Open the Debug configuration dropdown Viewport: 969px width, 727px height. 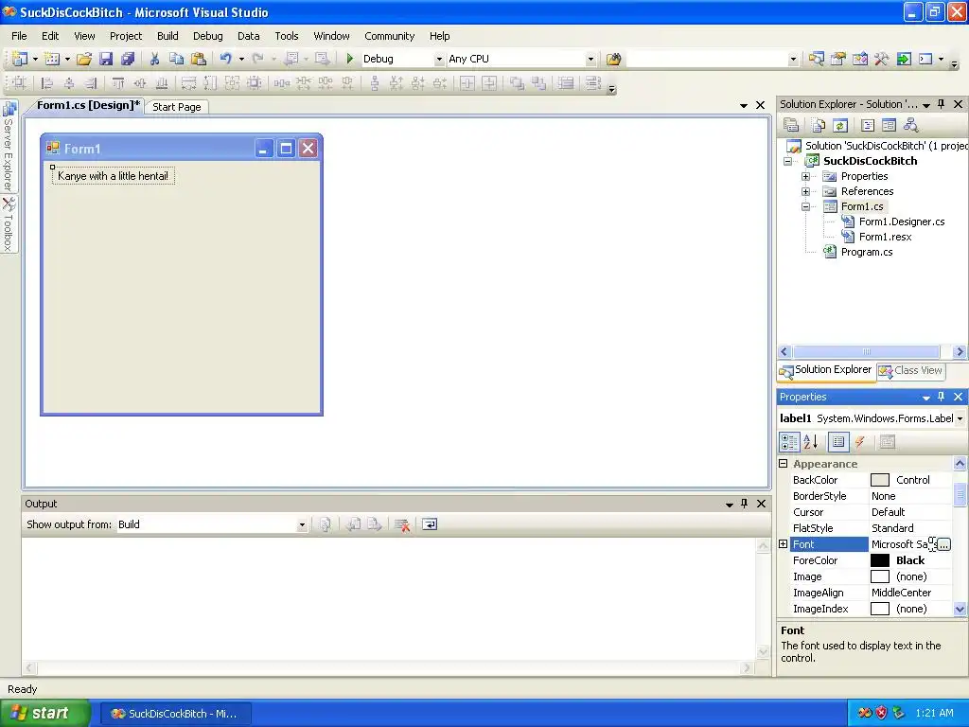coord(439,59)
